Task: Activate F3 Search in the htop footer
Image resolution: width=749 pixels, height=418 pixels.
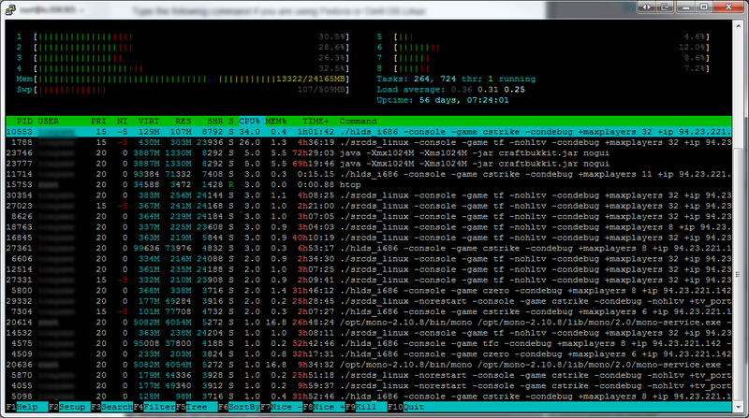Action: pos(111,407)
